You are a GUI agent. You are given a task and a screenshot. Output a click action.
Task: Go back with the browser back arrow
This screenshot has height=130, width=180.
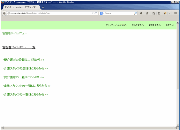click(4, 13)
